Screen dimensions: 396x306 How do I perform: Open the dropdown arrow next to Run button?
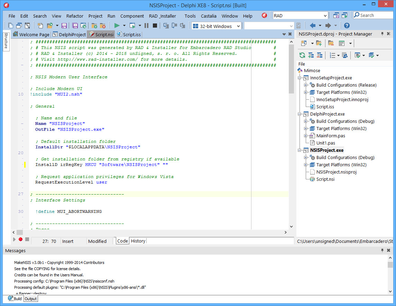pyautogui.click(x=124, y=26)
